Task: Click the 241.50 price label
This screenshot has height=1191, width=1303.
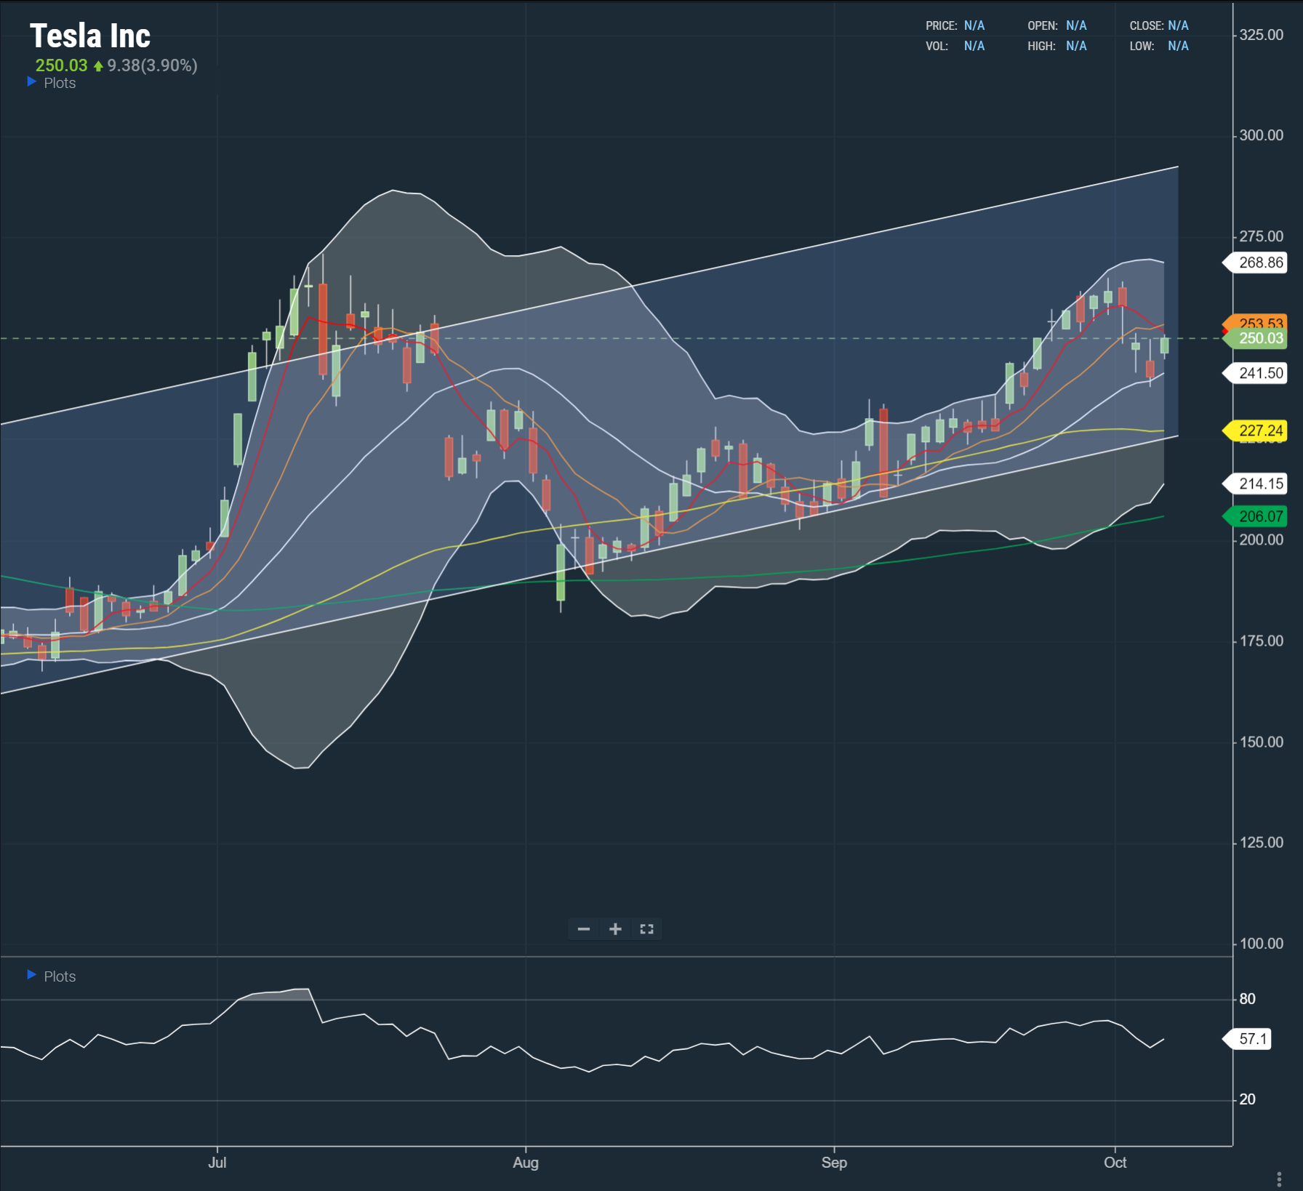Action: [x=1259, y=373]
